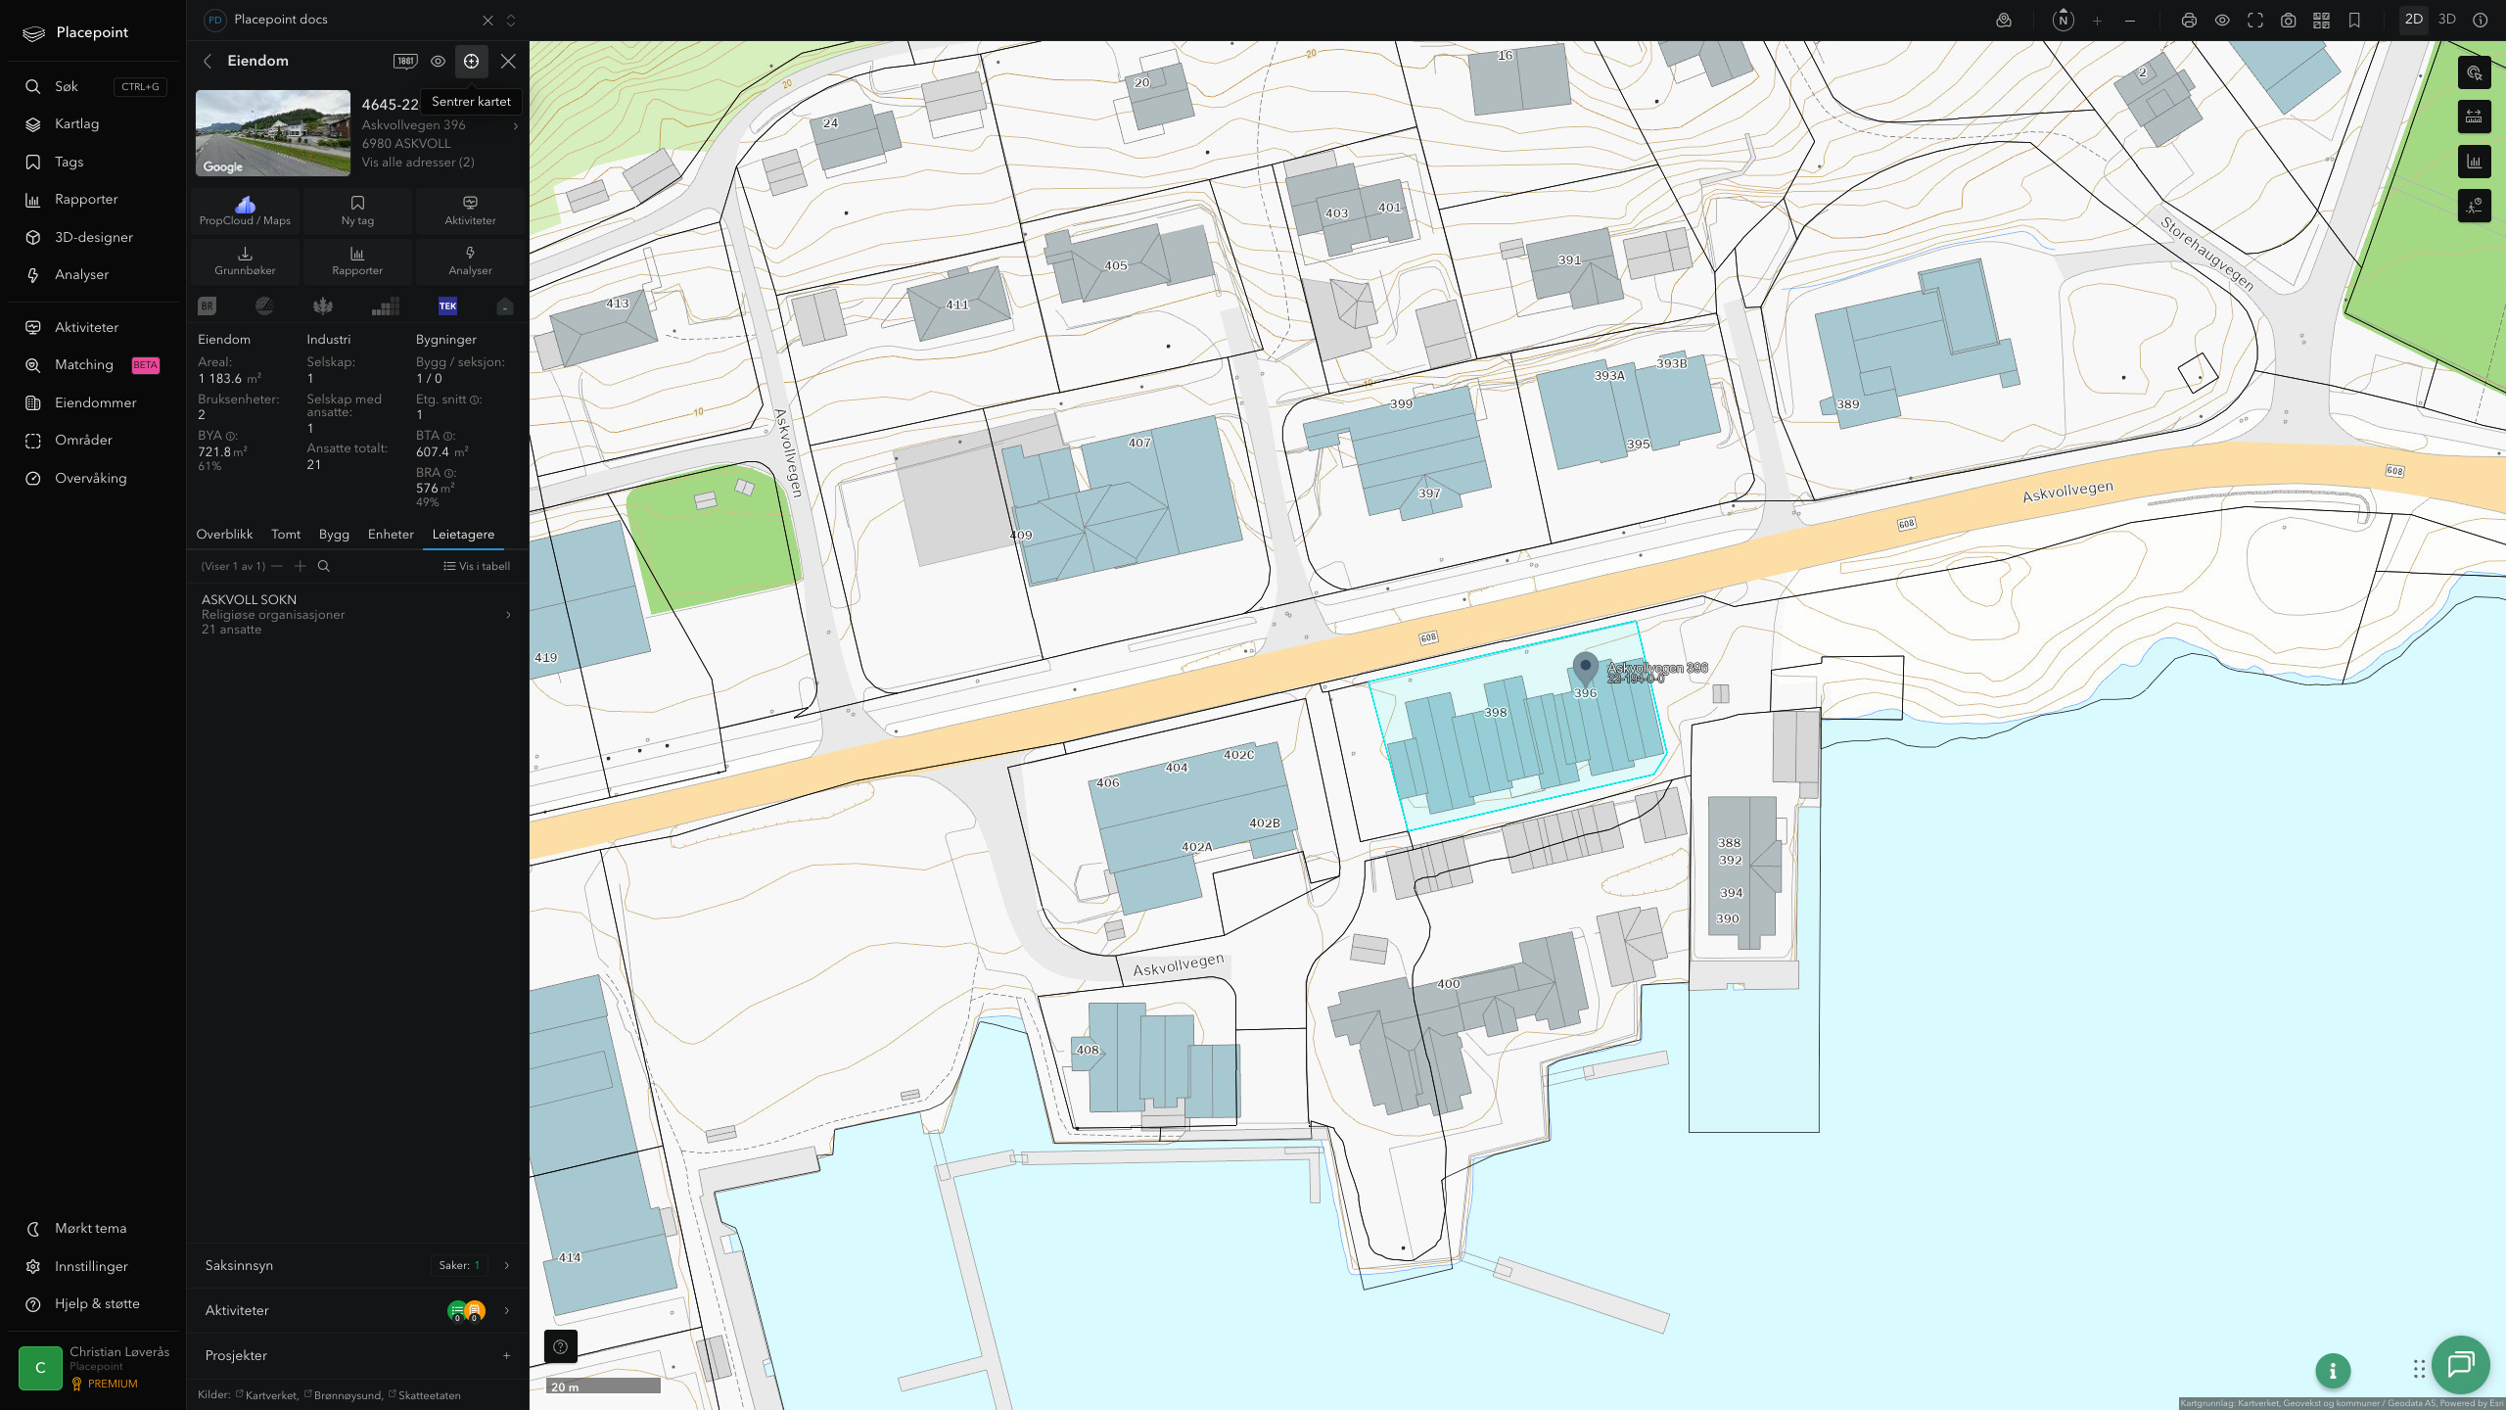Expand the Placepoint docs workspace switcher arrows
2506x1410 pixels.
click(x=511, y=21)
